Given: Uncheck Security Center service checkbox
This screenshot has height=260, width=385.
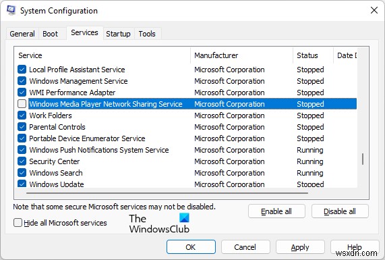Looking at the screenshot, I should [x=22, y=161].
